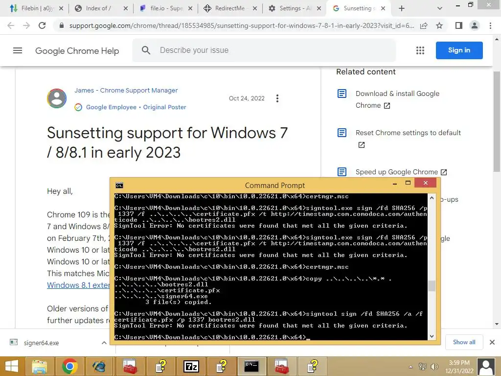The width and height of the screenshot is (501, 376).
Task: Close the Sunsetting tab
Action: pos(383,8)
